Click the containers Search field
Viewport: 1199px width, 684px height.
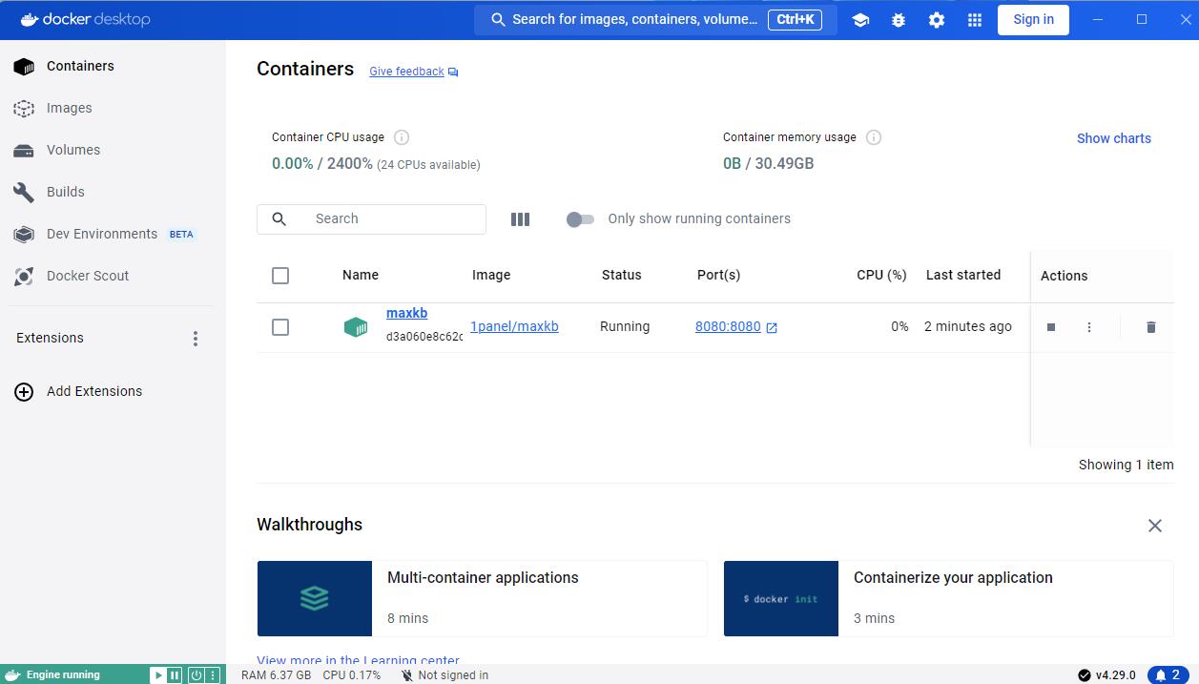click(x=391, y=218)
